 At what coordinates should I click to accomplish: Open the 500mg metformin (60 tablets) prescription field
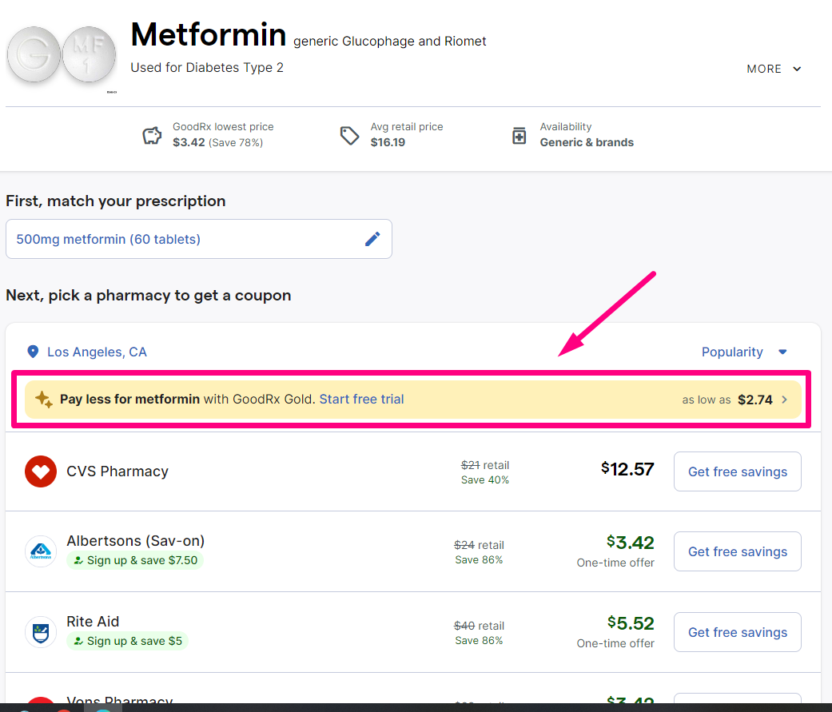click(x=199, y=239)
